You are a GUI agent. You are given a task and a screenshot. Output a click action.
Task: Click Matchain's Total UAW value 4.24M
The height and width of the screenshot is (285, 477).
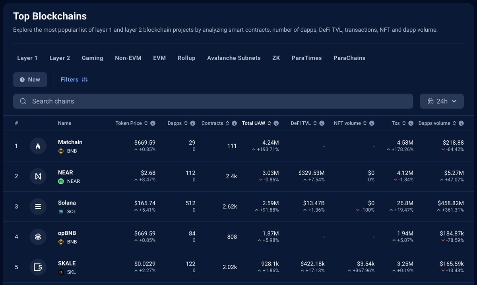pyautogui.click(x=271, y=142)
